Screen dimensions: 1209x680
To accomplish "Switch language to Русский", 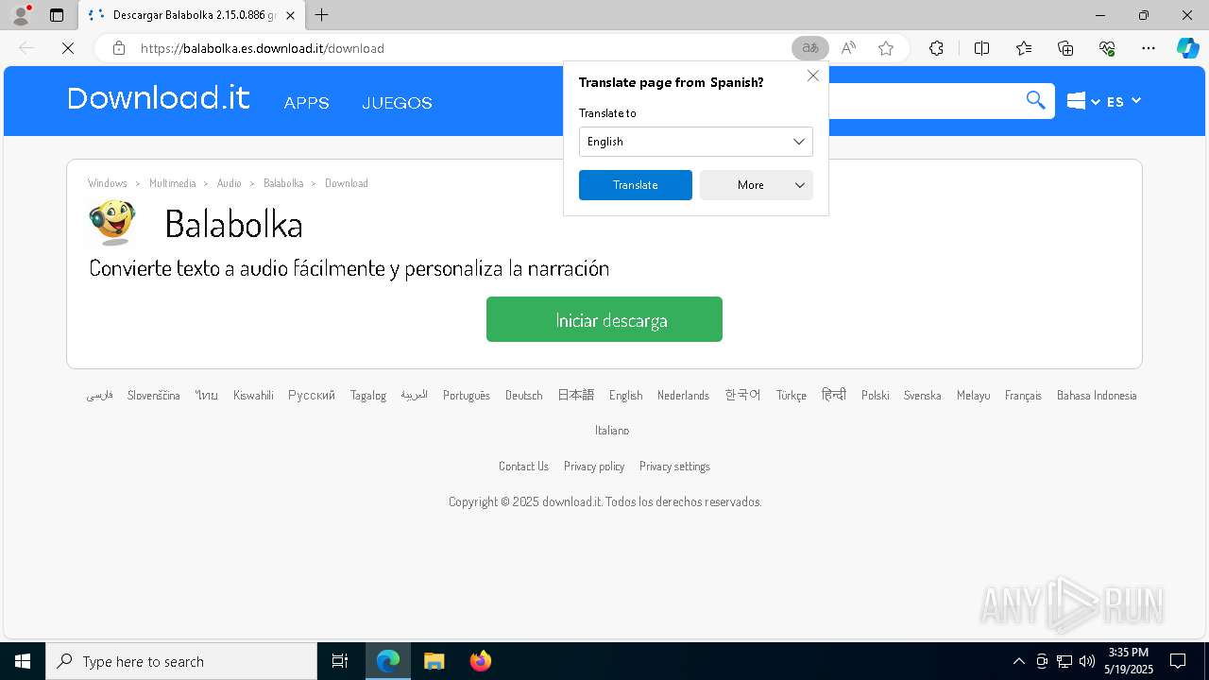I will pos(312,395).
